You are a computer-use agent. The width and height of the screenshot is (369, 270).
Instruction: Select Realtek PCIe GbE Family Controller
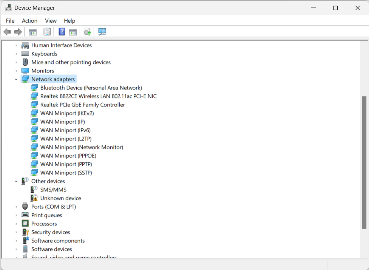click(x=82, y=105)
